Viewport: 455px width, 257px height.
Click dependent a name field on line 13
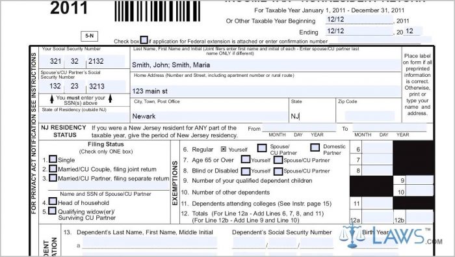point(149,243)
